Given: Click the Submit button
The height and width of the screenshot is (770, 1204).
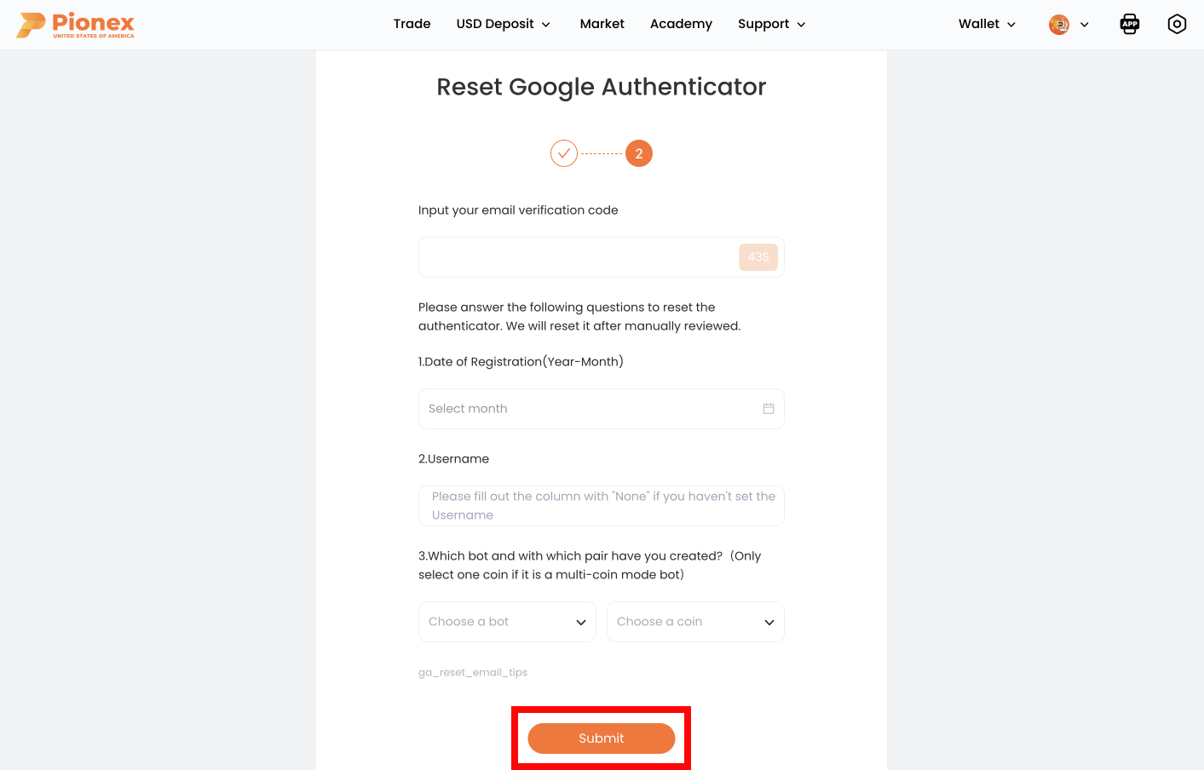Looking at the screenshot, I should (x=601, y=738).
